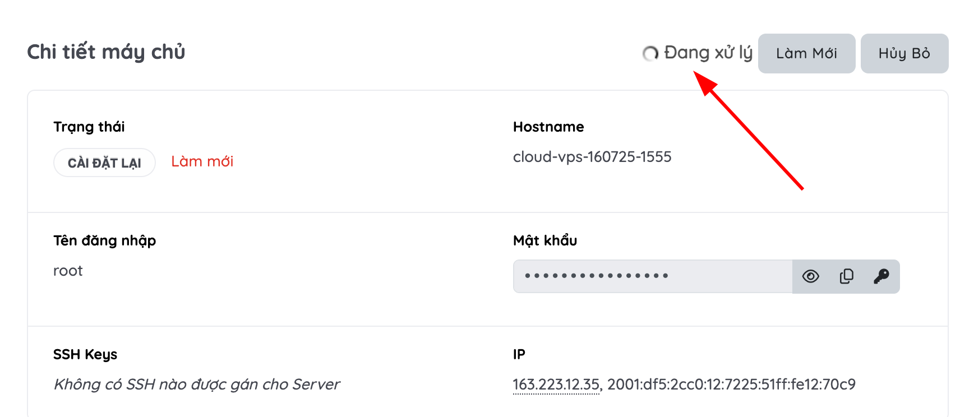Click the Mật khẩu label
This screenshot has width=960, height=417.
click(545, 240)
